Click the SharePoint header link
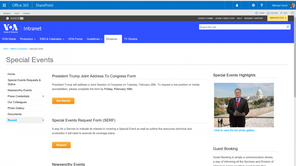 (45, 5)
